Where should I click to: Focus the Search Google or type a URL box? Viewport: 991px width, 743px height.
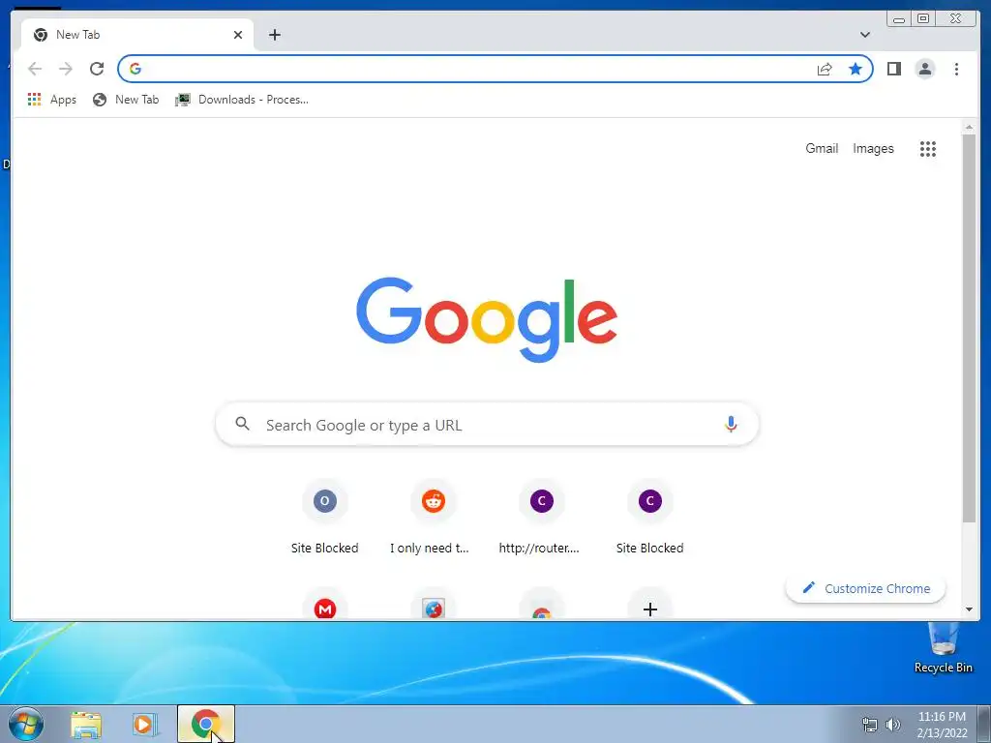coord(487,425)
